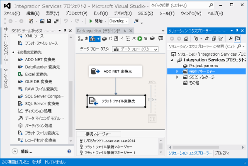Select OLE DB 変換先 in toolbox

click(x=39, y=81)
